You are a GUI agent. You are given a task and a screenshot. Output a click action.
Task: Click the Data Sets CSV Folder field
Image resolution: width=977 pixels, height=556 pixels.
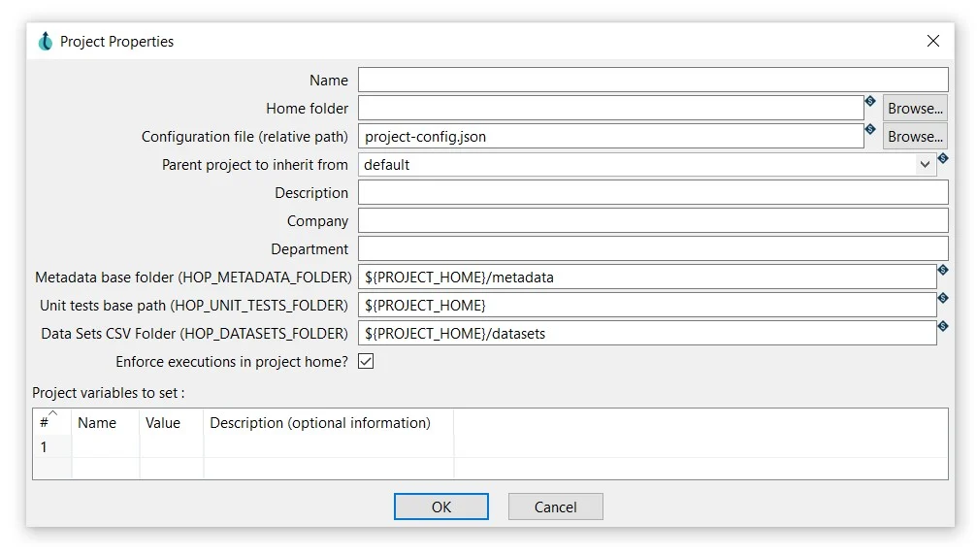click(647, 333)
